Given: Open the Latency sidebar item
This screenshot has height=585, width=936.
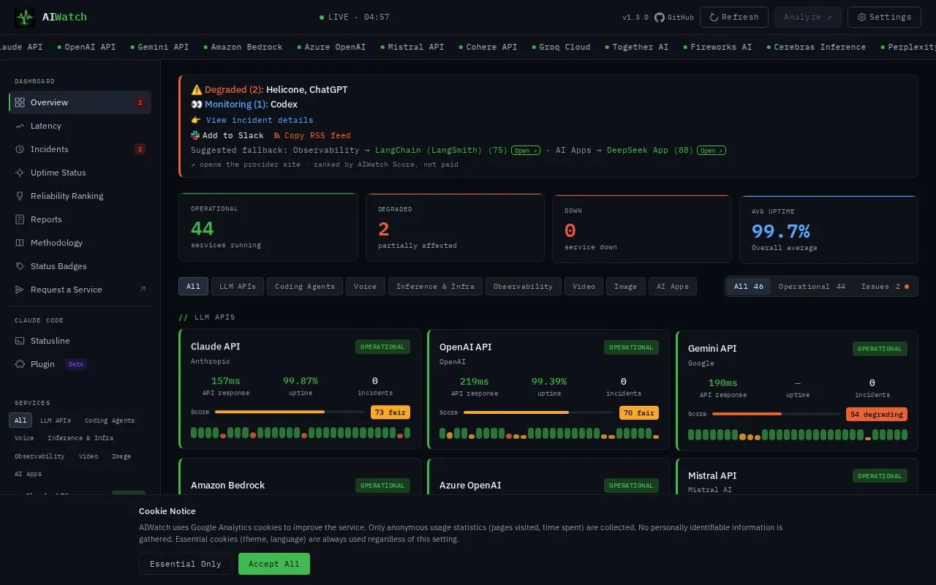Looking at the screenshot, I should 80,126.
